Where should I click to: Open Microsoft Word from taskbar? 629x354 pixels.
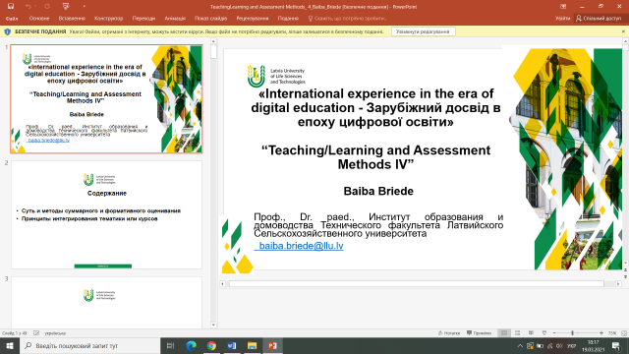point(232,345)
